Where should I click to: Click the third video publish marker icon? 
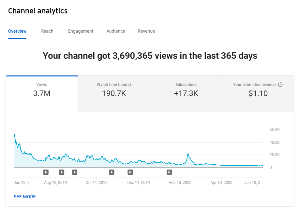(x=75, y=172)
